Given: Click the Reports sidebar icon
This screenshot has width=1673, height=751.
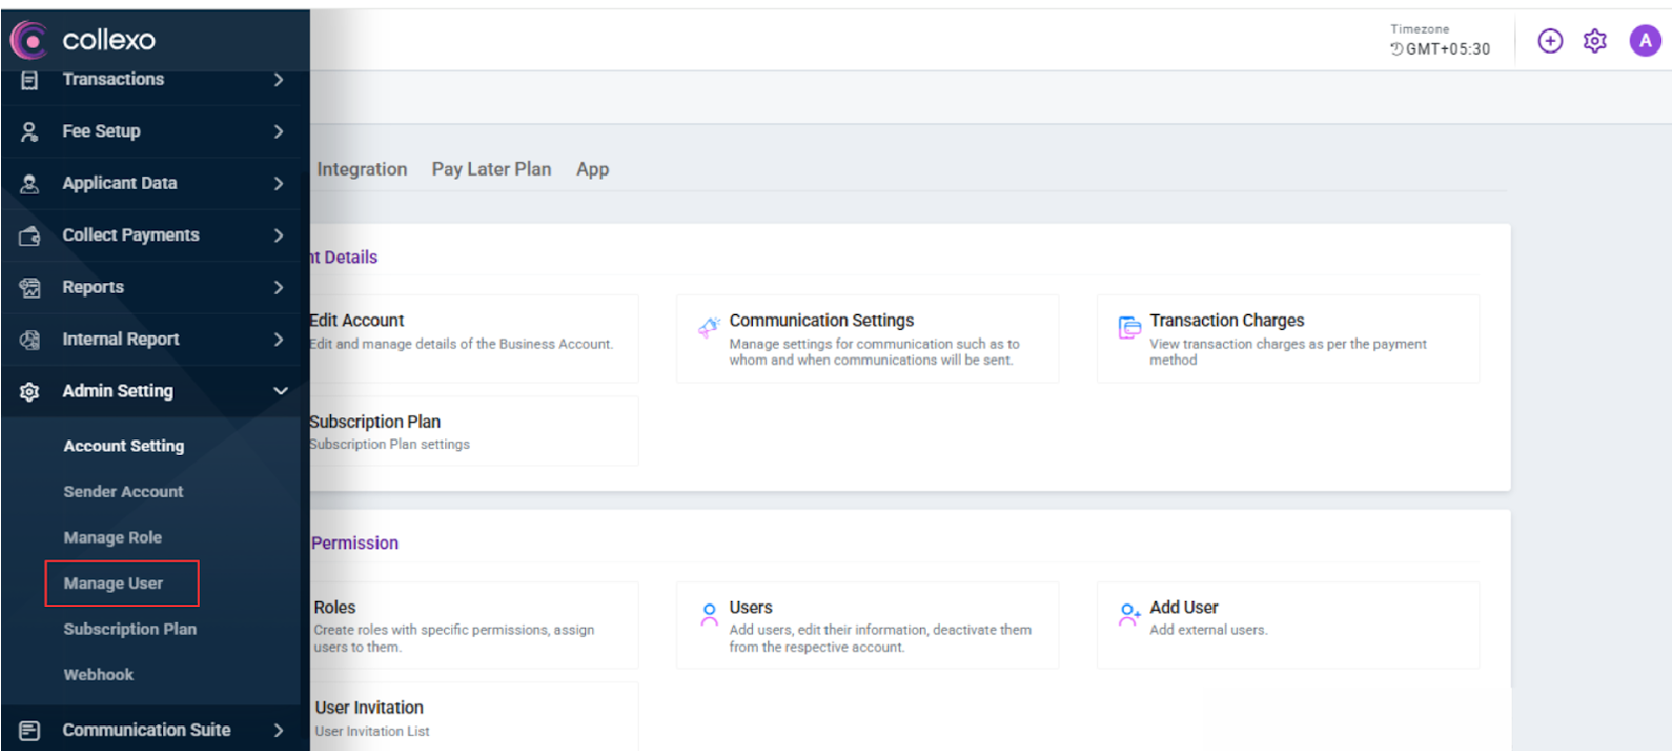Looking at the screenshot, I should pyautogui.click(x=30, y=287).
